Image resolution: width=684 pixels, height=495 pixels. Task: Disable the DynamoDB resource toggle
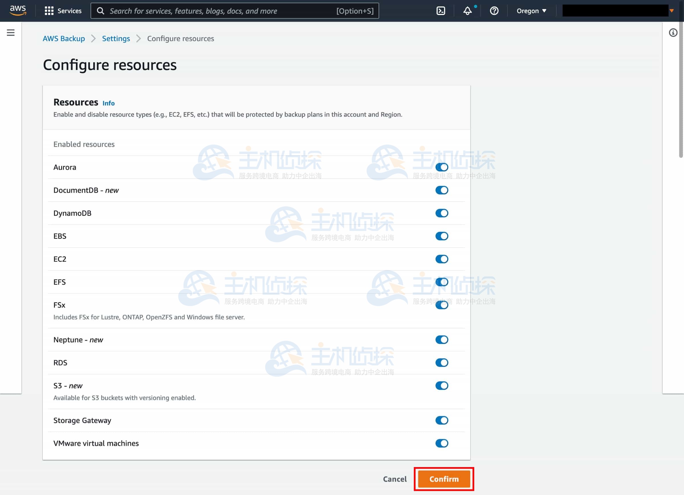[x=441, y=213]
